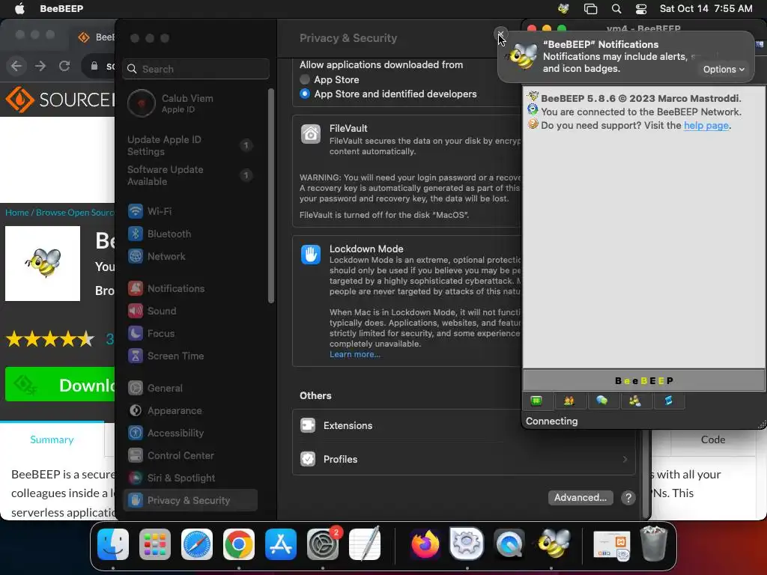Viewport: 767px width, 575px height.
Task: Click the Siri & Spotlight icon
Action: coord(136,478)
